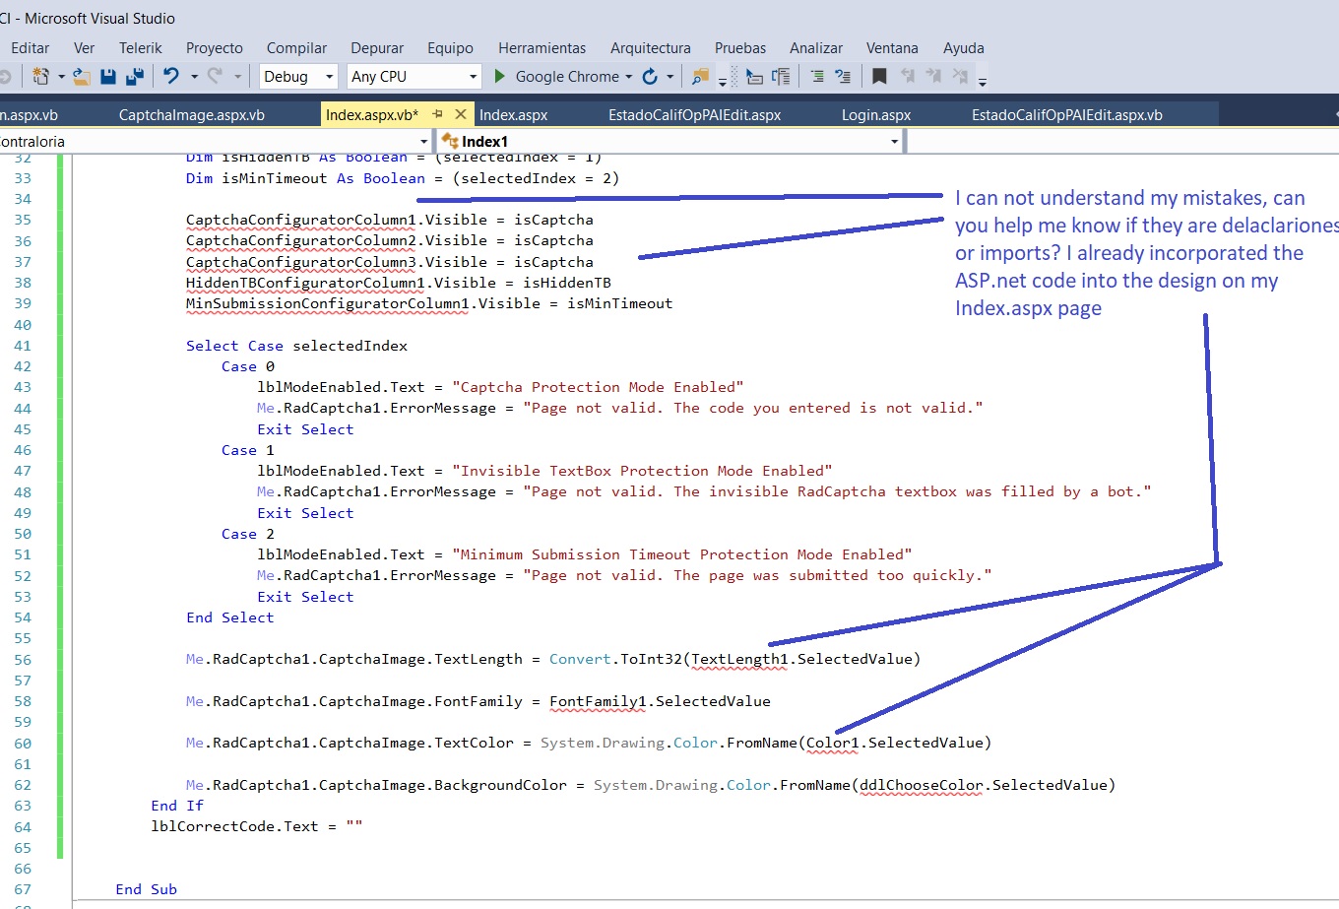Pin the Index.aspx.vb tab
Viewport: 1339px width, 909px height.
coord(438,114)
